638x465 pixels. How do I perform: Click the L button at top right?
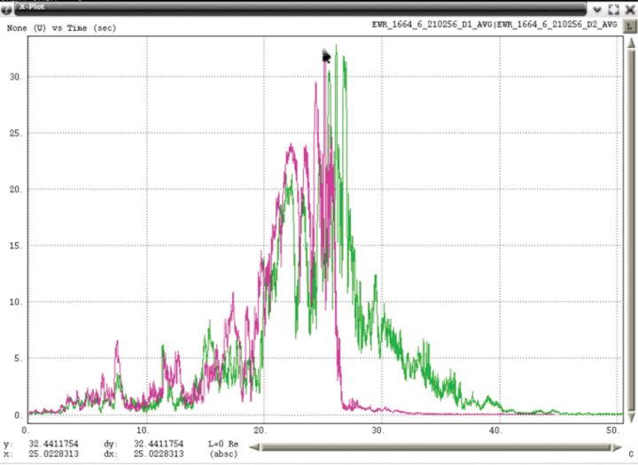(x=630, y=27)
